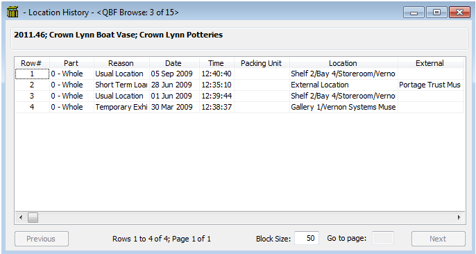Select row number 3 cell
This screenshot has height=254, width=476.
click(32, 96)
